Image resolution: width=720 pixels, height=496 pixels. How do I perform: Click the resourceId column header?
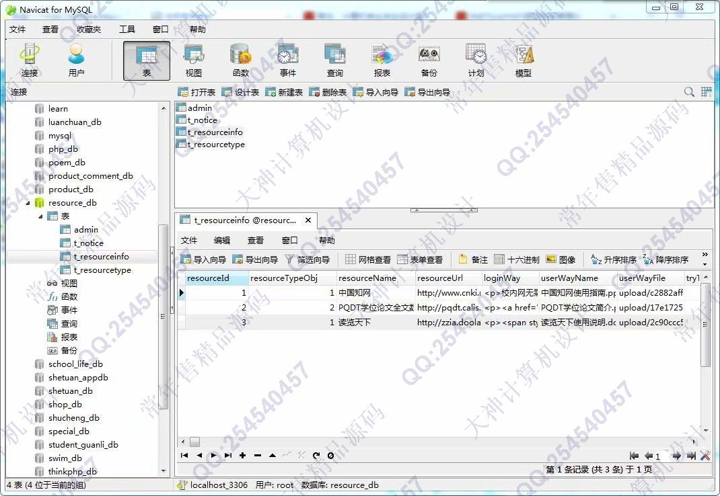216,278
